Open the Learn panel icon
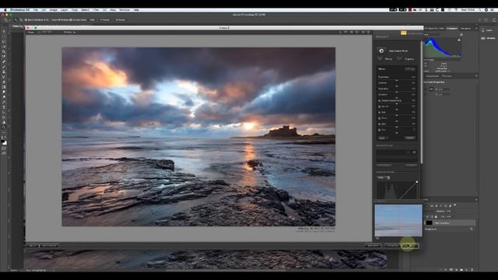The width and height of the screenshot is (498, 280). click(483, 30)
